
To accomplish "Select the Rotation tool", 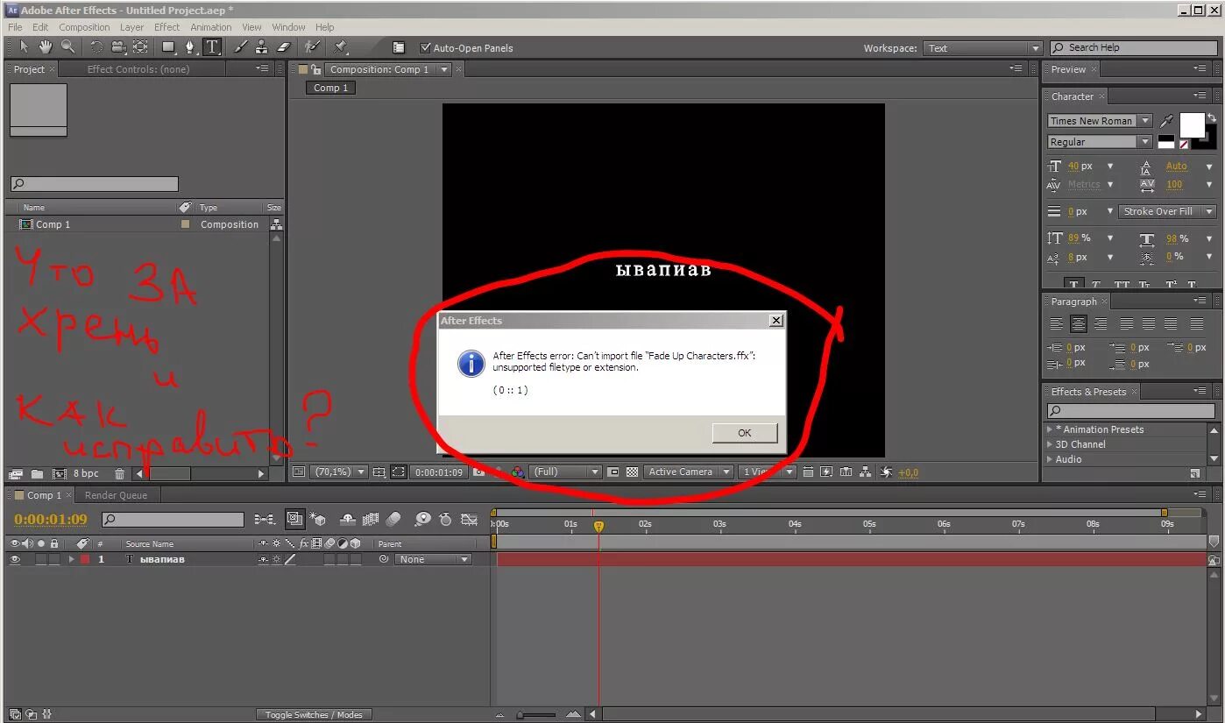I will point(96,47).
